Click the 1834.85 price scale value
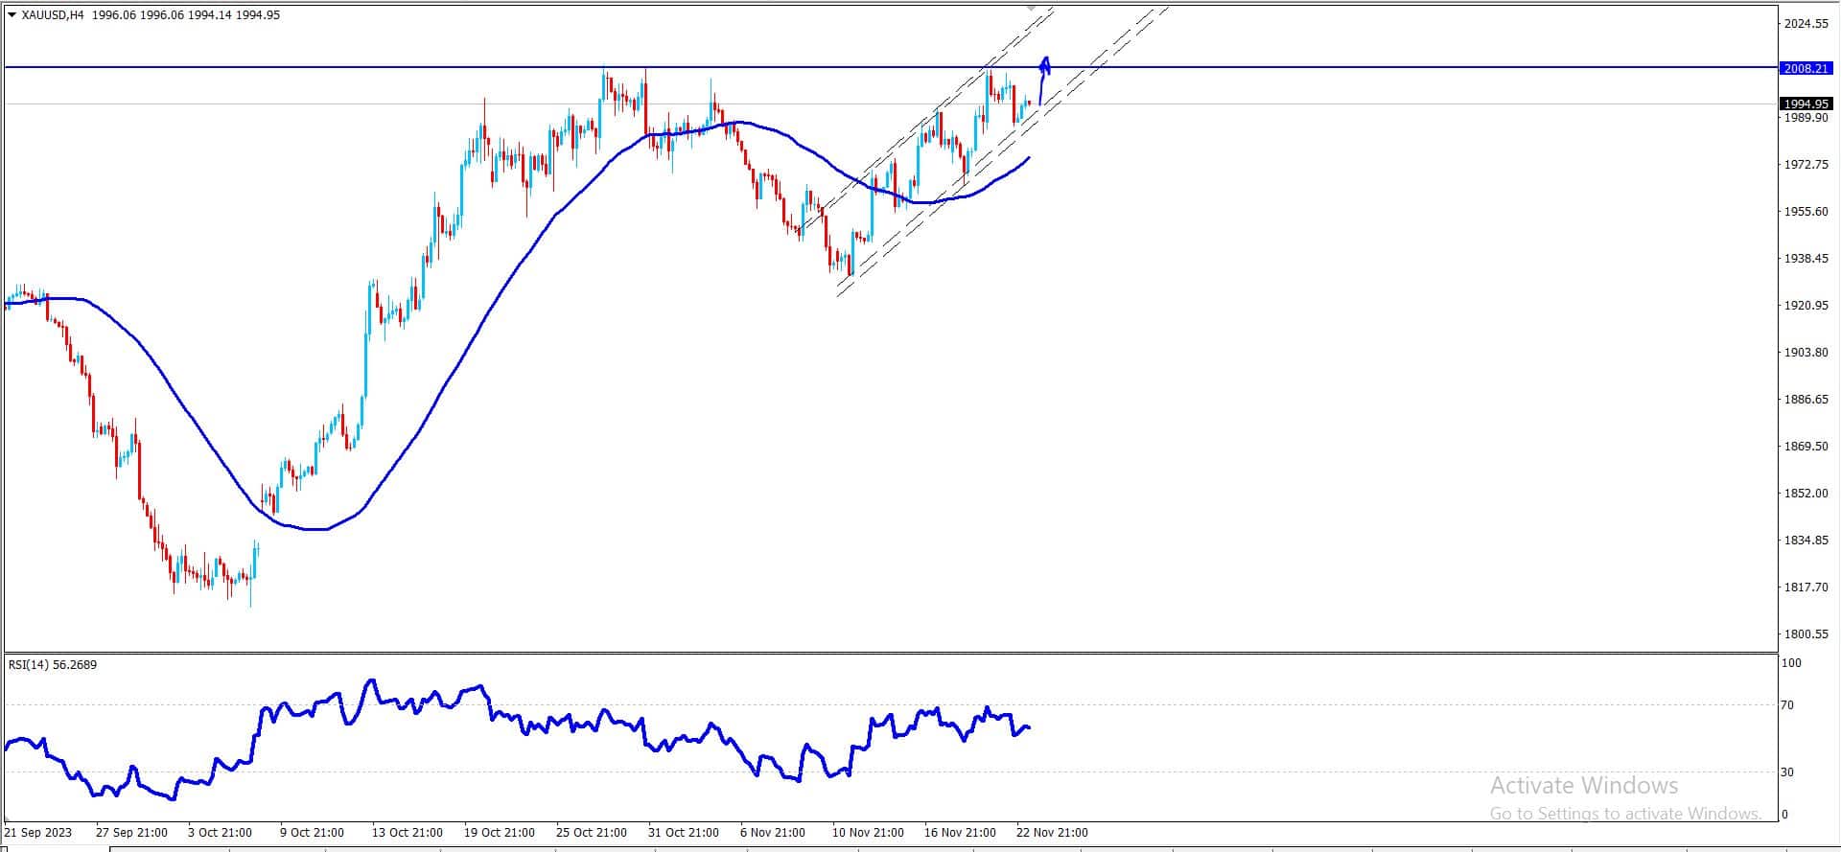The height and width of the screenshot is (852, 1841). pos(1806,541)
